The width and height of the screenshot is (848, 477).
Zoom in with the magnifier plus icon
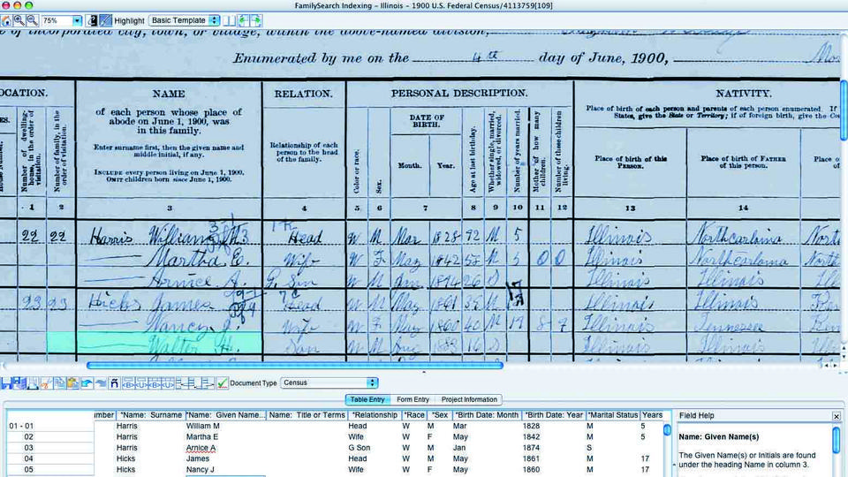(19, 19)
